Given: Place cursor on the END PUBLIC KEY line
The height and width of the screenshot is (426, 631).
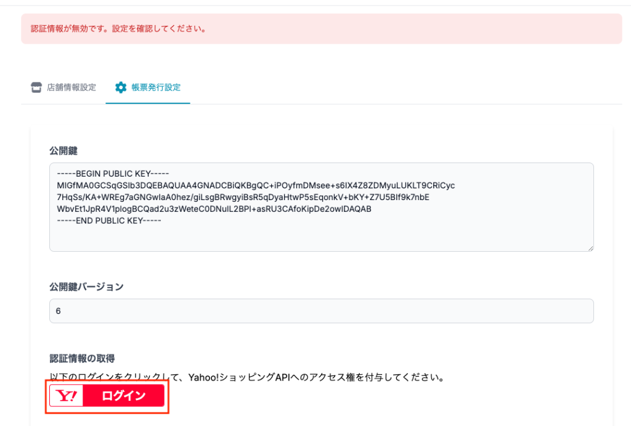Looking at the screenshot, I should click(108, 220).
